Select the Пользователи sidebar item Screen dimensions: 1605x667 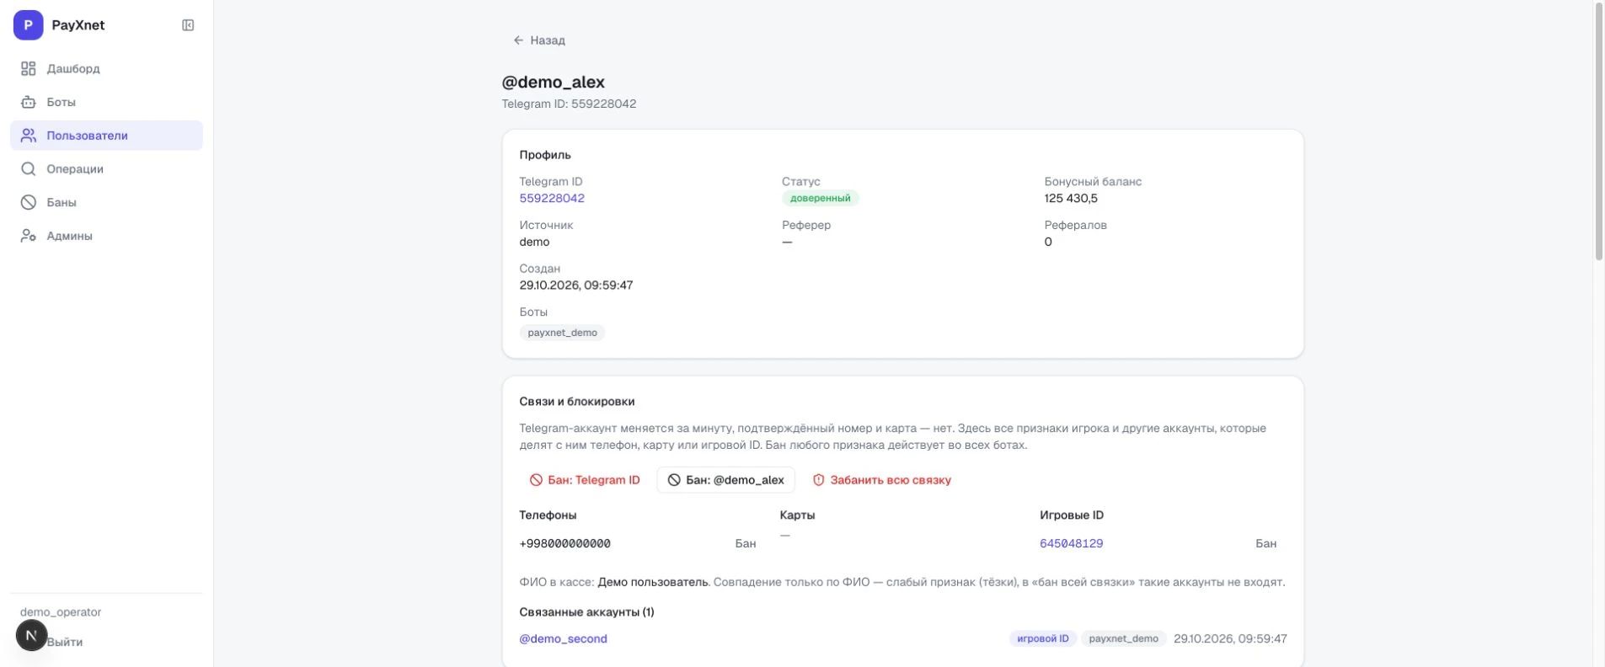click(106, 136)
